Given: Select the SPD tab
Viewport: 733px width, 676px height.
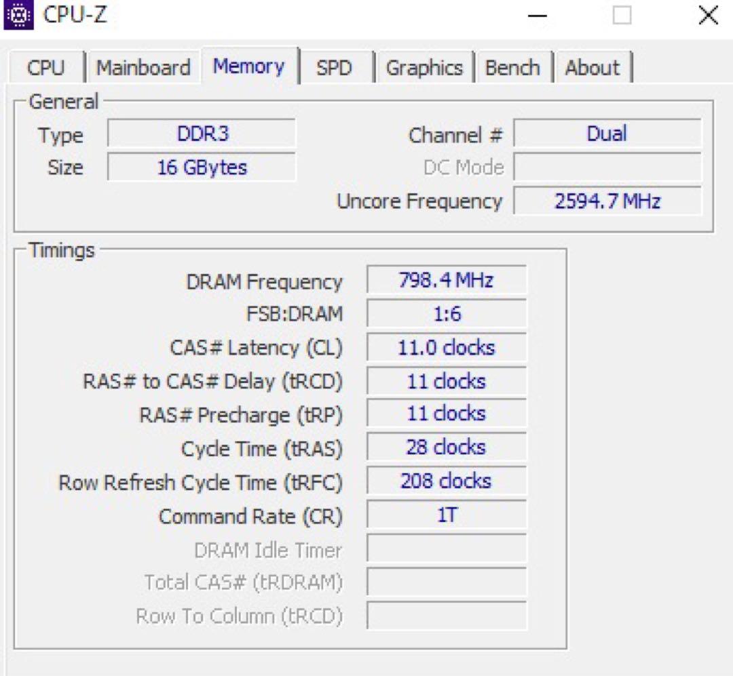Looking at the screenshot, I should [336, 67].
